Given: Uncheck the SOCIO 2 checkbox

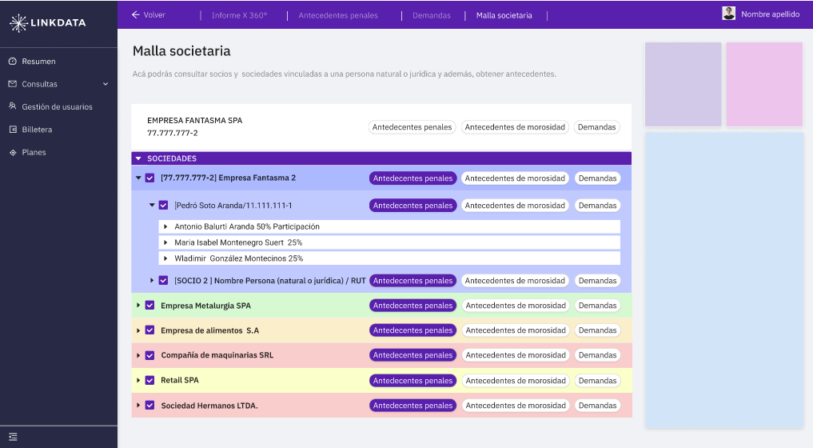Looking at the screenshot, I should [163, 280].
